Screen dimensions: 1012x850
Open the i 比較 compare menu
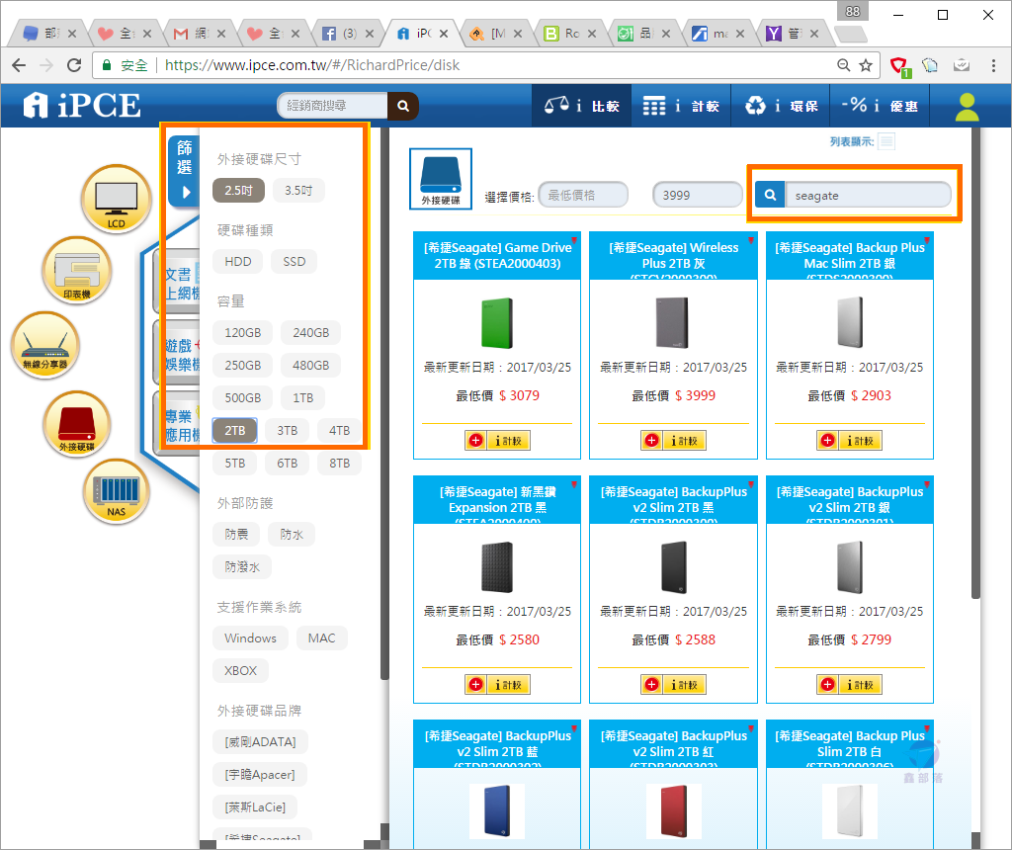581,106
